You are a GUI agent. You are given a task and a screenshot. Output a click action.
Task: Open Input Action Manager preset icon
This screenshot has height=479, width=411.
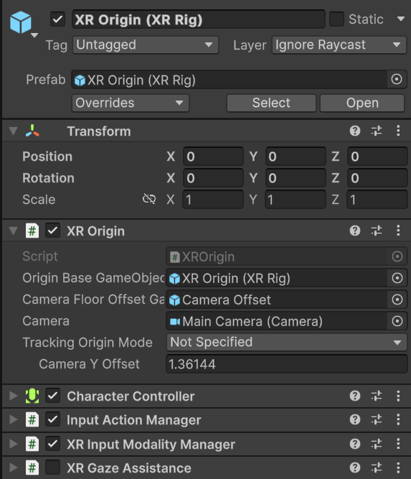click(377, 419)
